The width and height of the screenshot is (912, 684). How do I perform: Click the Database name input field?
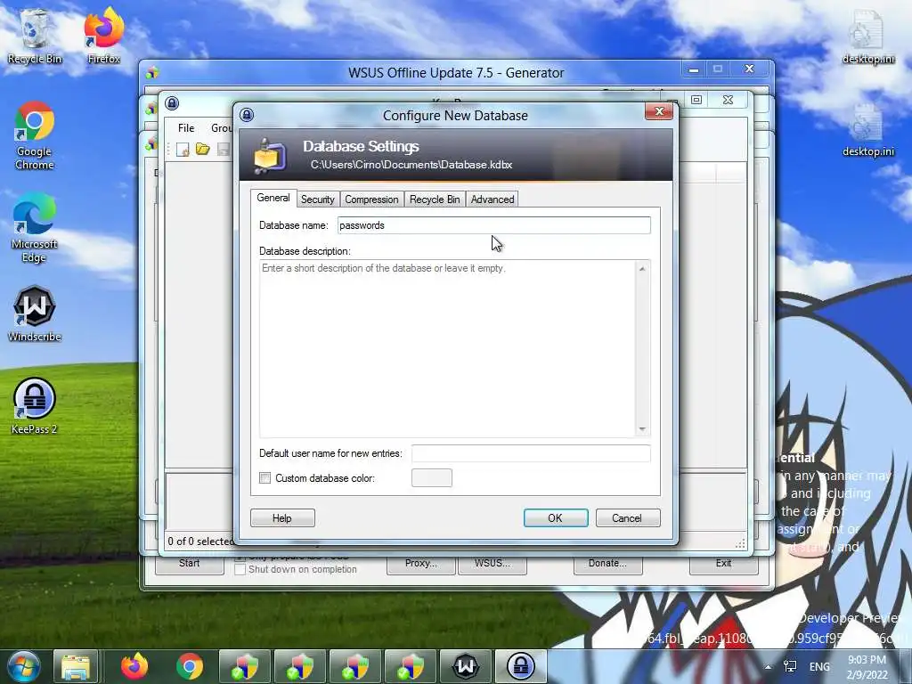pos(493,225)
